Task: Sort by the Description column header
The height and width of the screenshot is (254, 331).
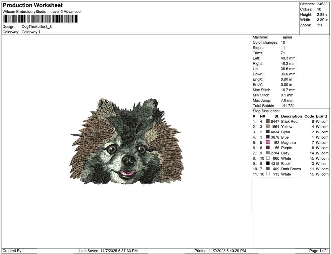Action: pos(291,116)
